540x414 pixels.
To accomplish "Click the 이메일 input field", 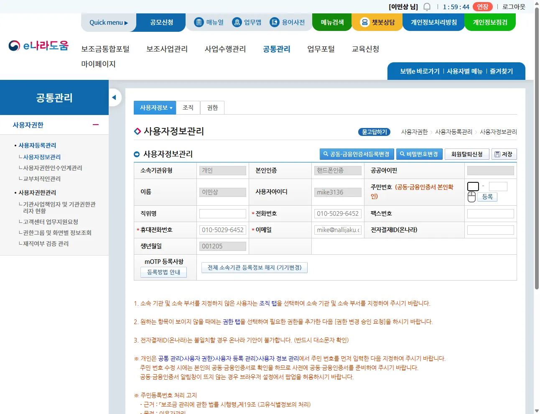I will [x=338, y=230].
